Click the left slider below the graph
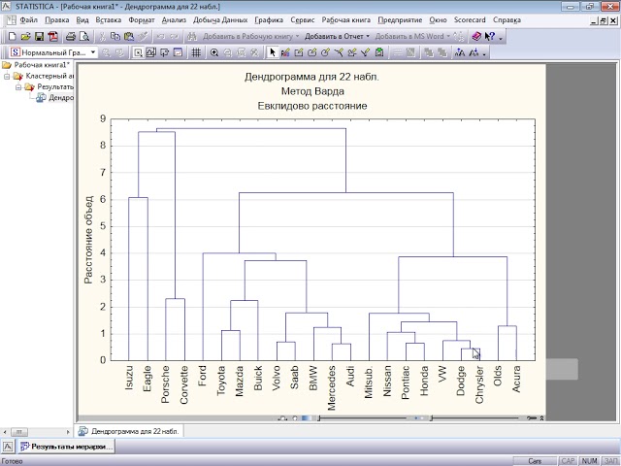Viewport: 621px width, 466px height. [362, 418]
